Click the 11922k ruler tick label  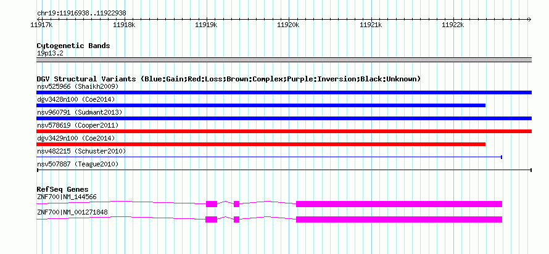pyautogui.click(x=453, y=25)
